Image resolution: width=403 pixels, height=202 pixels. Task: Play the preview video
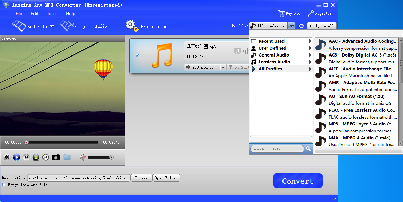16,157
